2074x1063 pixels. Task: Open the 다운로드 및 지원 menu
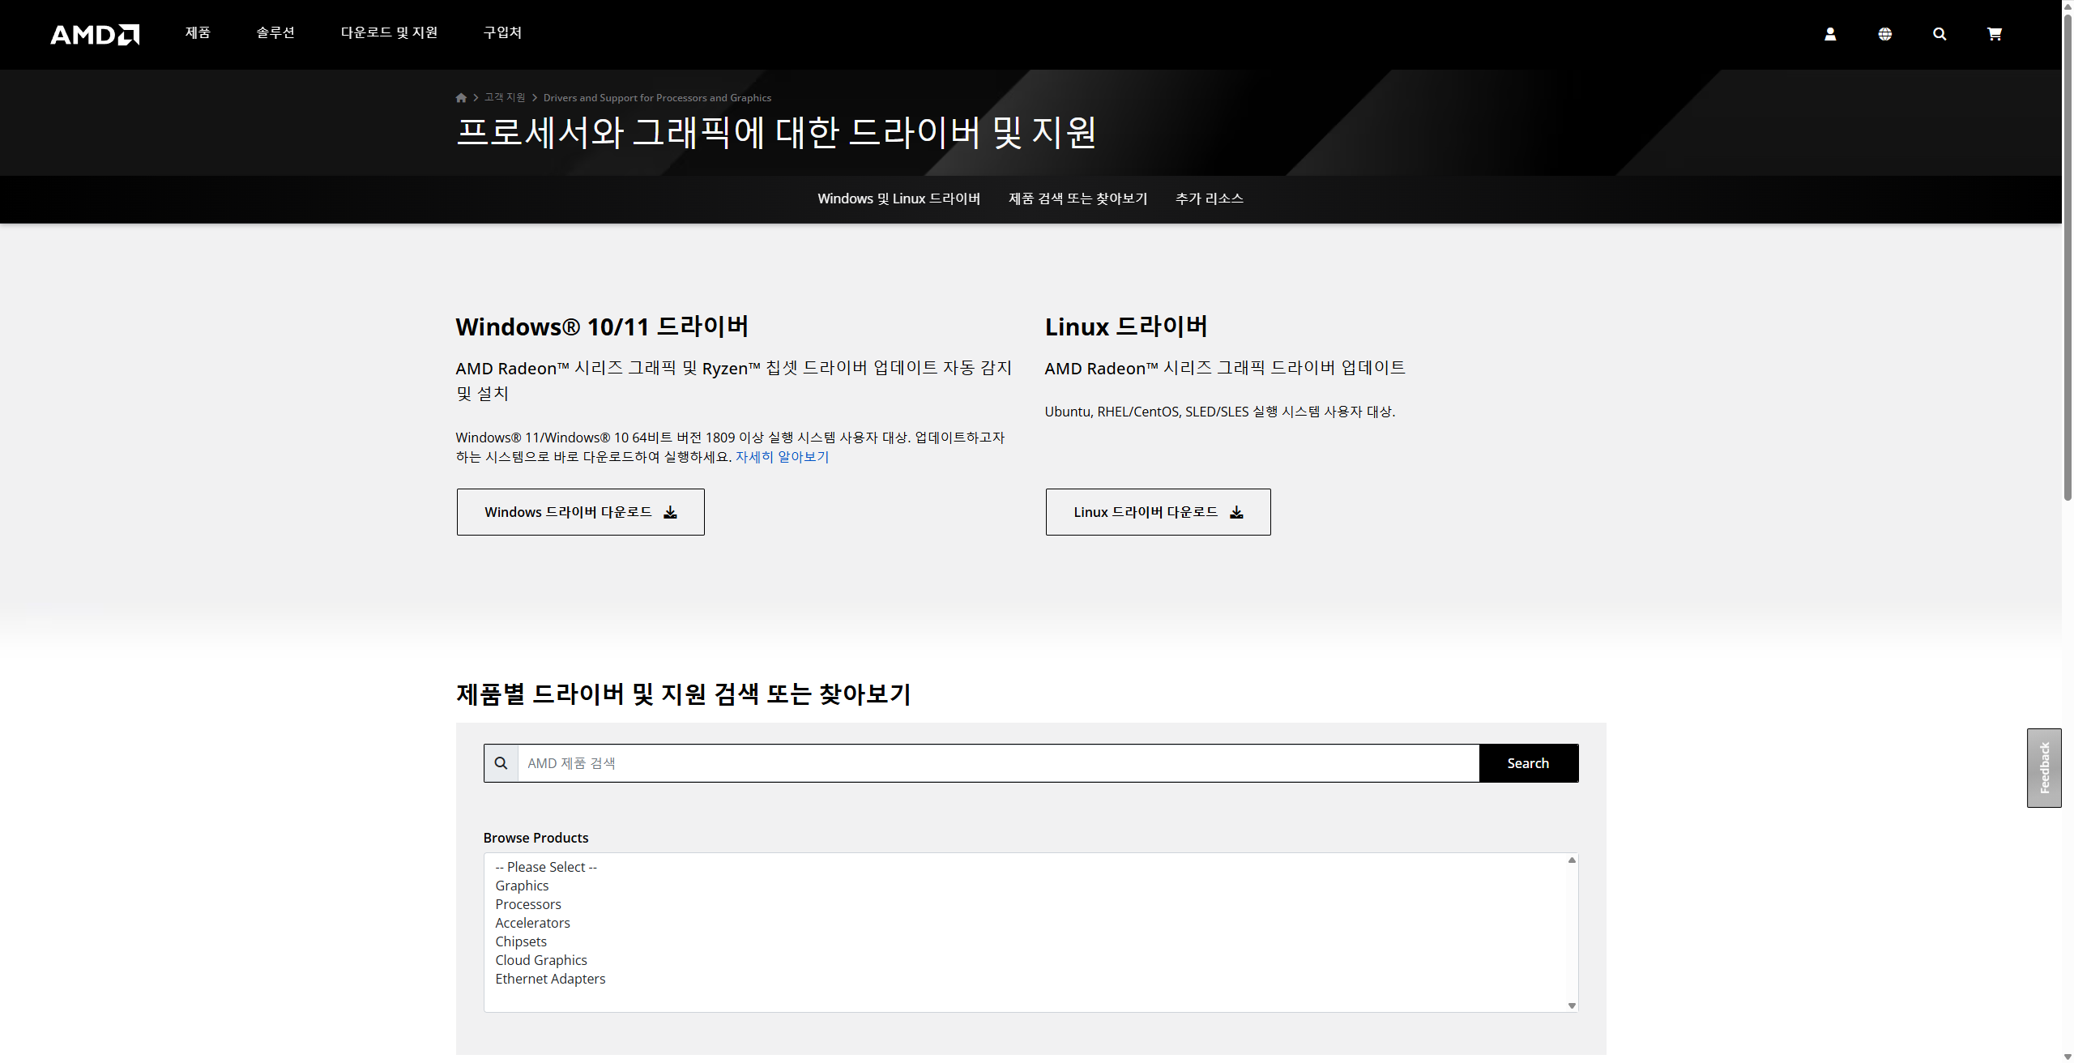[389, 32]
